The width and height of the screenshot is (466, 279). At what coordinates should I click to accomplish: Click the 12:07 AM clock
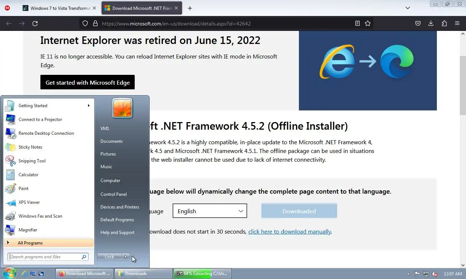(x=453, y=274)
